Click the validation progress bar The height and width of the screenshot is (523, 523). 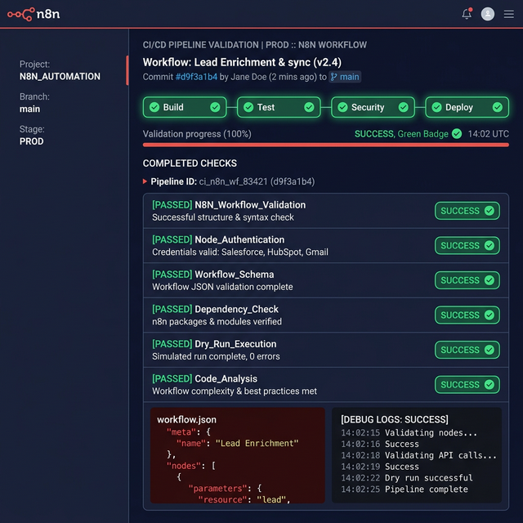[325, 145]
